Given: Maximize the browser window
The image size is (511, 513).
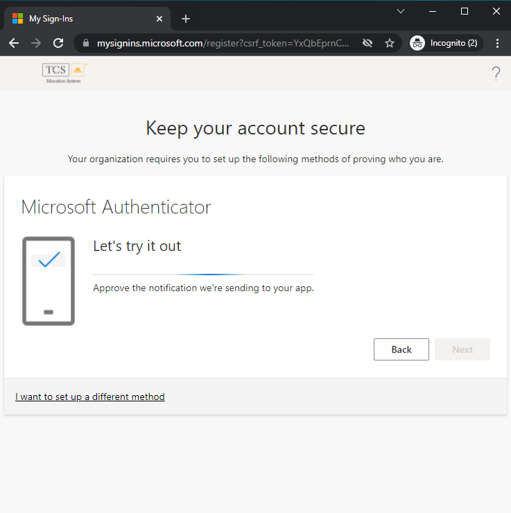Looking at the screenshot, I should coord(465,12).
